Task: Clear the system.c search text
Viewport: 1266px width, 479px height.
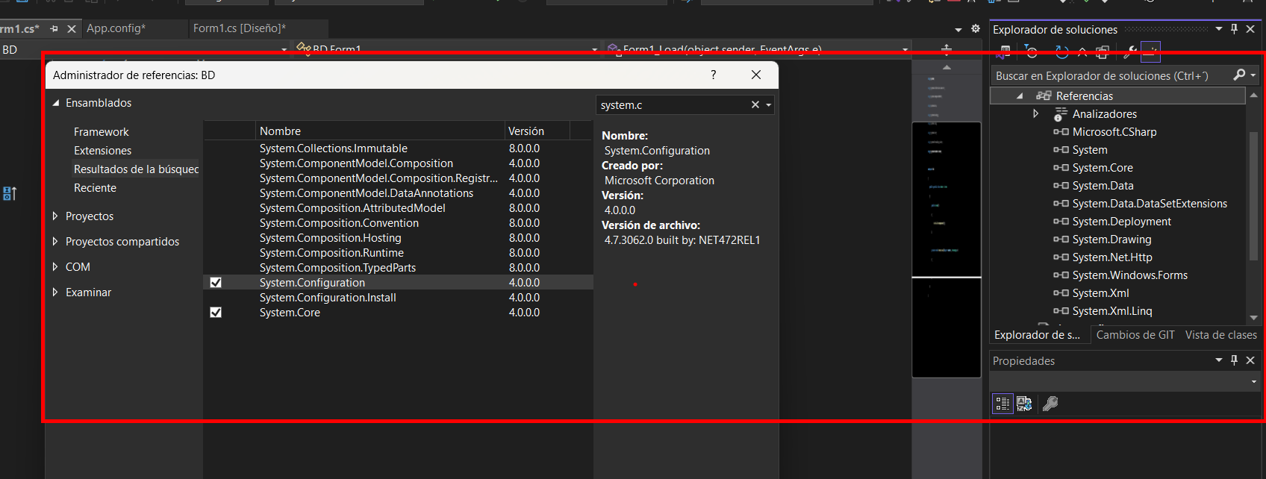Action: click(x=755, y=105)
